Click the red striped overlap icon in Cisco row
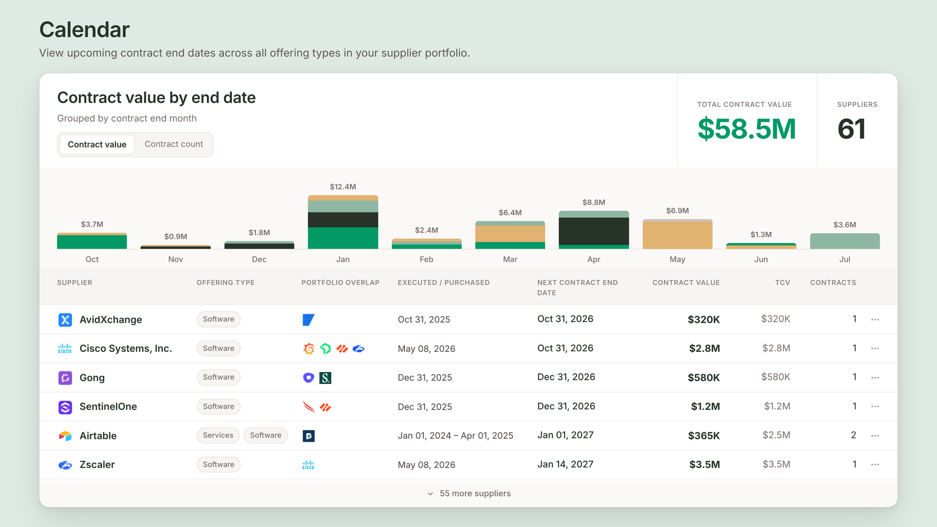Image resolution: width=937 pixels, height=527 pixels. click(342, 349)
